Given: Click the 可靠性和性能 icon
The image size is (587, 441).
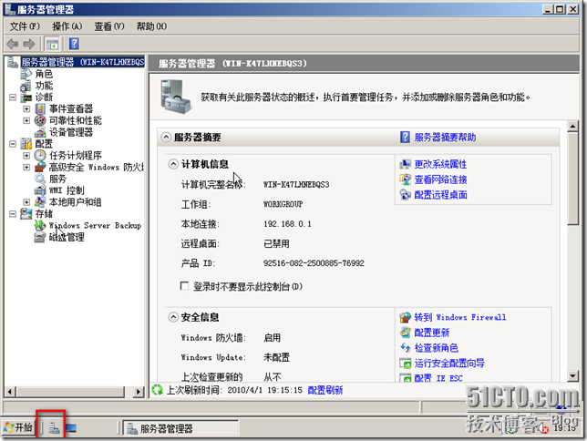Looking at the screenshot, I should 40,120.
